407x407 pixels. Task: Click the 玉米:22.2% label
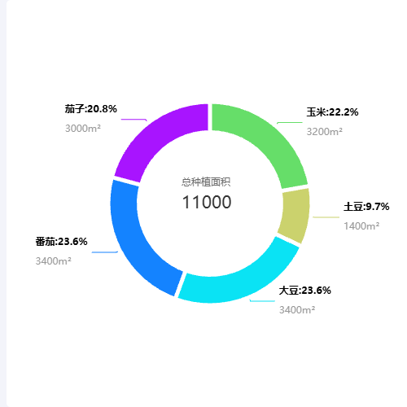click(x=332, y=112)
